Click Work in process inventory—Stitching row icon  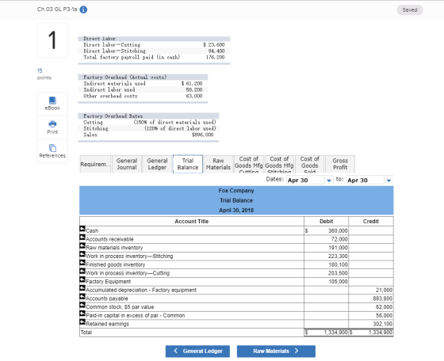(82, 254)
